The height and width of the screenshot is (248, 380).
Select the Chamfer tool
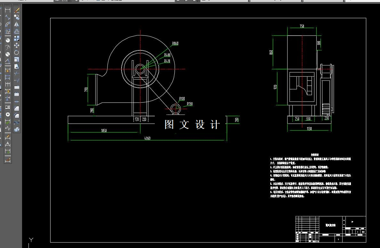[x=17, y=109]
